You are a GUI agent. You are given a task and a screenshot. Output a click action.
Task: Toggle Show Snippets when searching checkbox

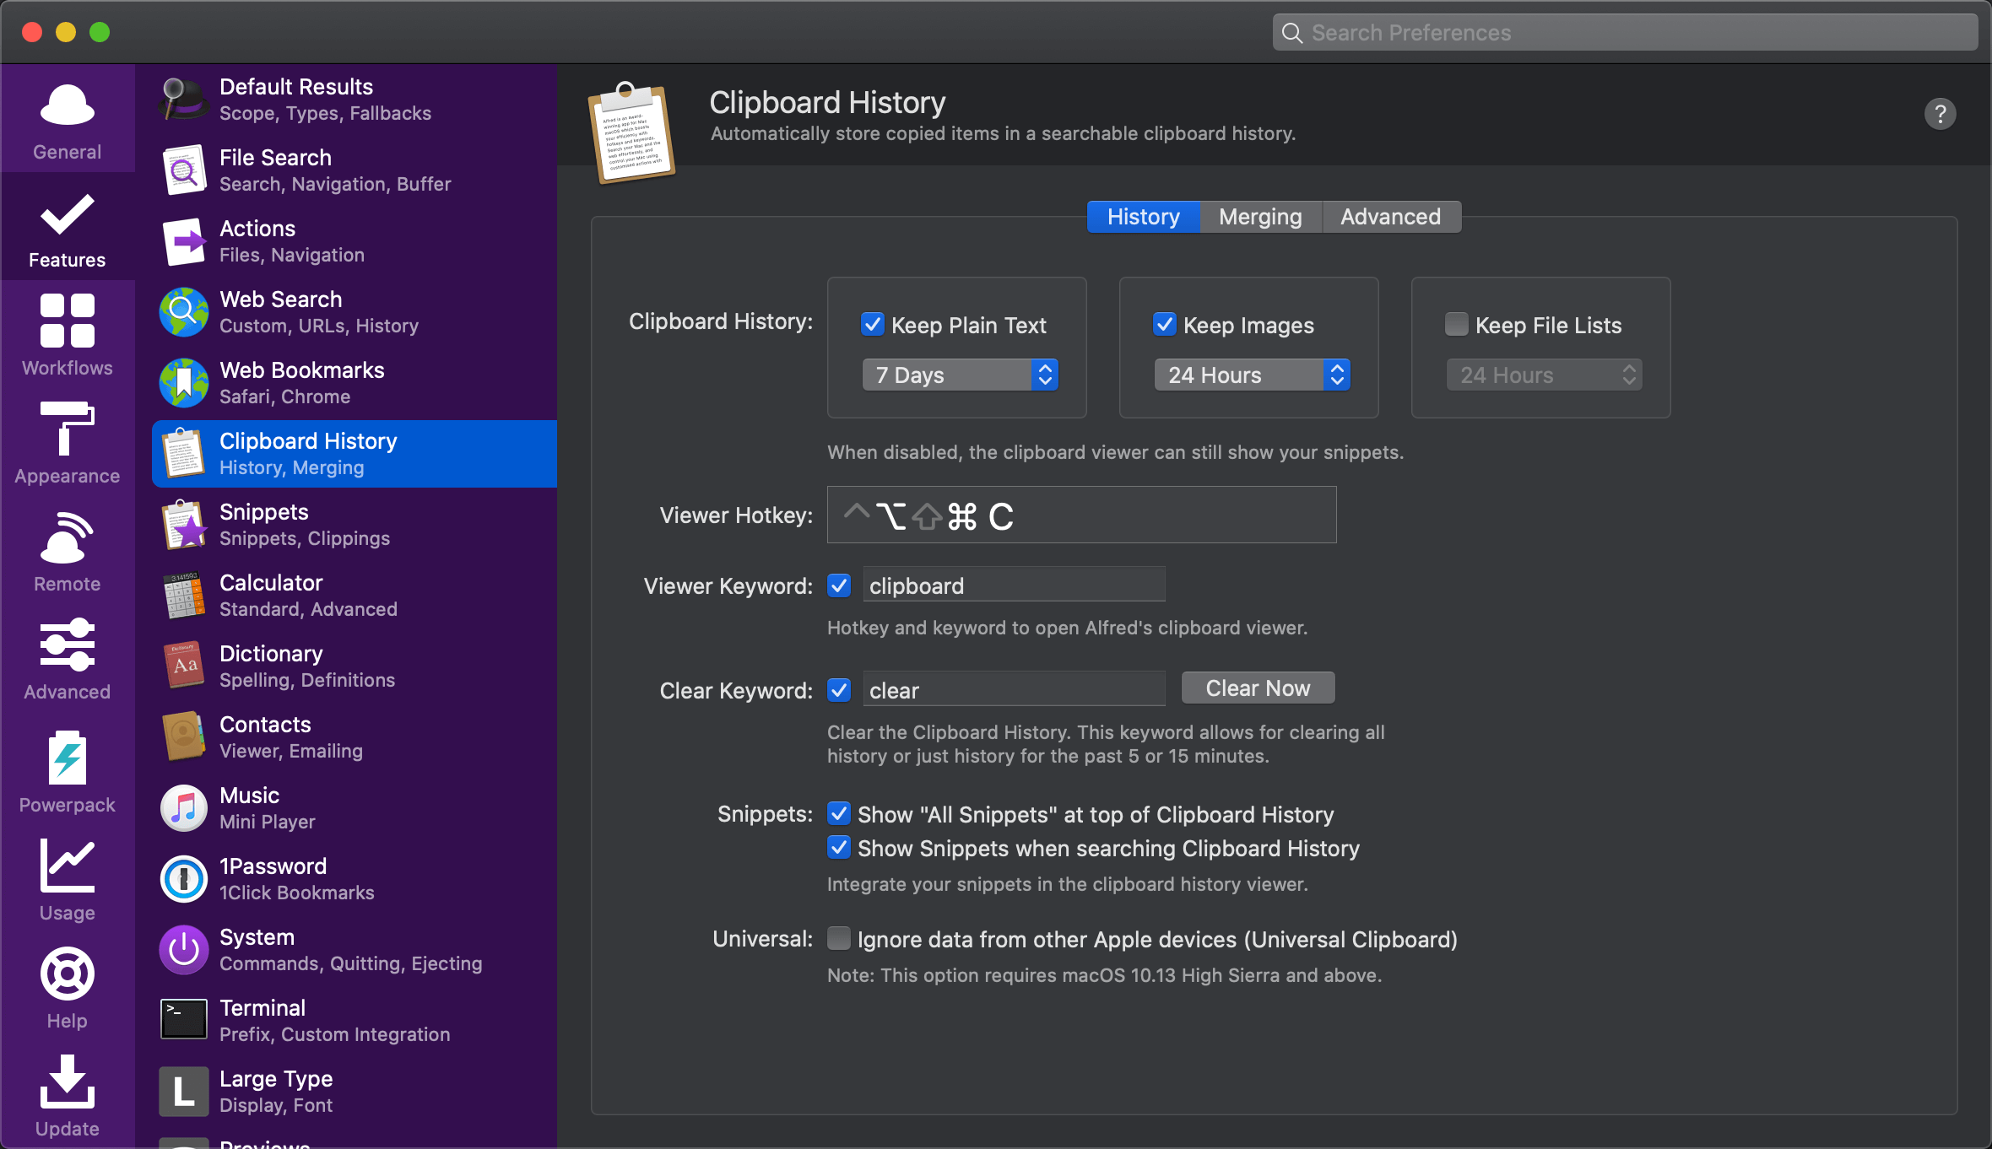pyautogui.click(x=839, y=848)
